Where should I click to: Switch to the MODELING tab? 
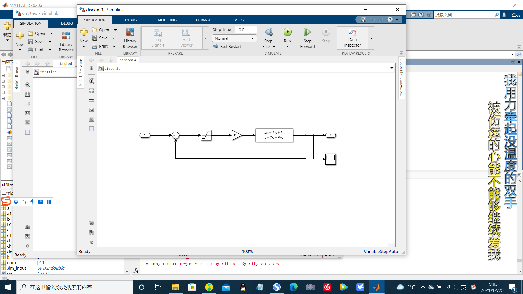coord(167,20)
